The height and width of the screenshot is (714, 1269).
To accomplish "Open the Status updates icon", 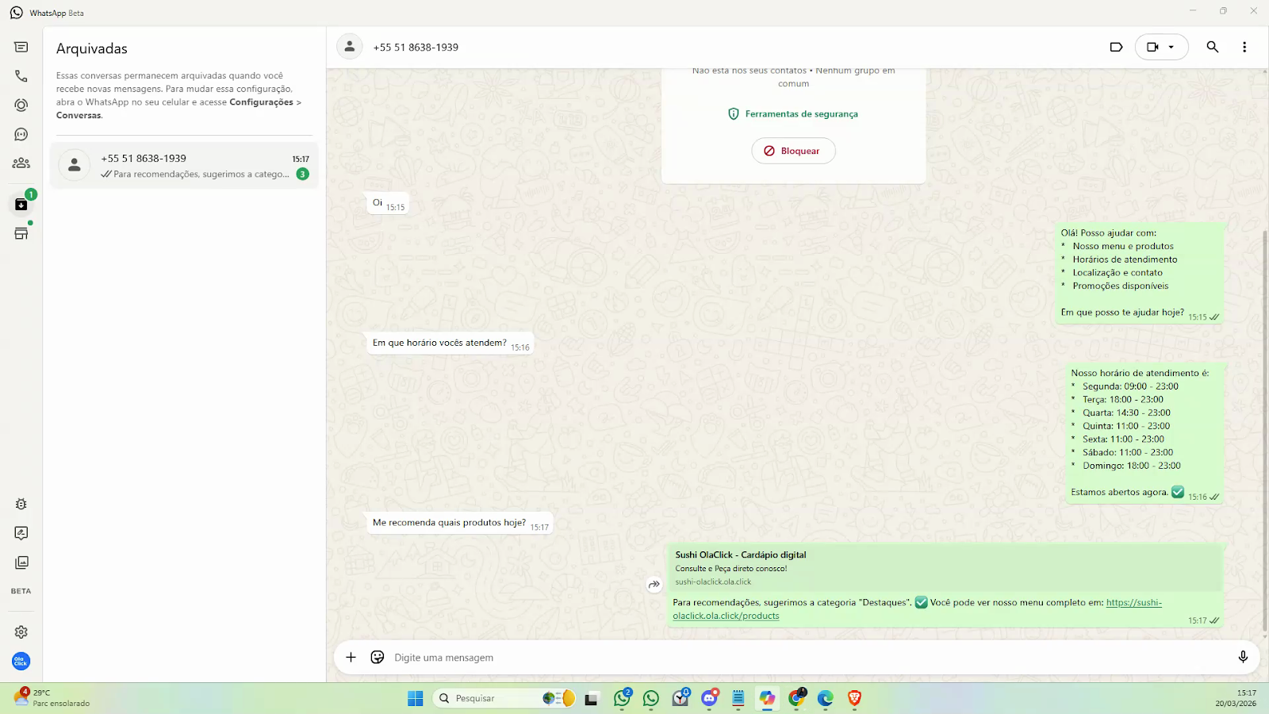I will pyautogui.click(x=21, y=106).
